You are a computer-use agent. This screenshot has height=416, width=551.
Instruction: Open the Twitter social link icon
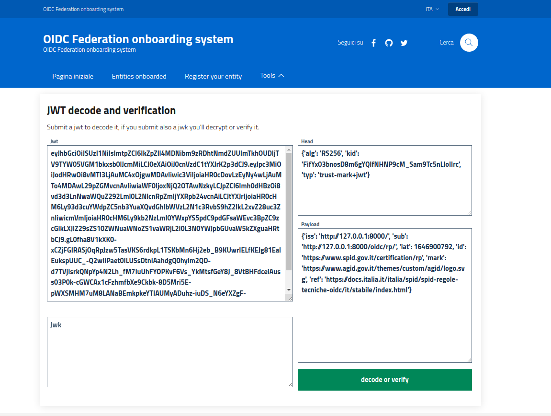click(404, 43)
